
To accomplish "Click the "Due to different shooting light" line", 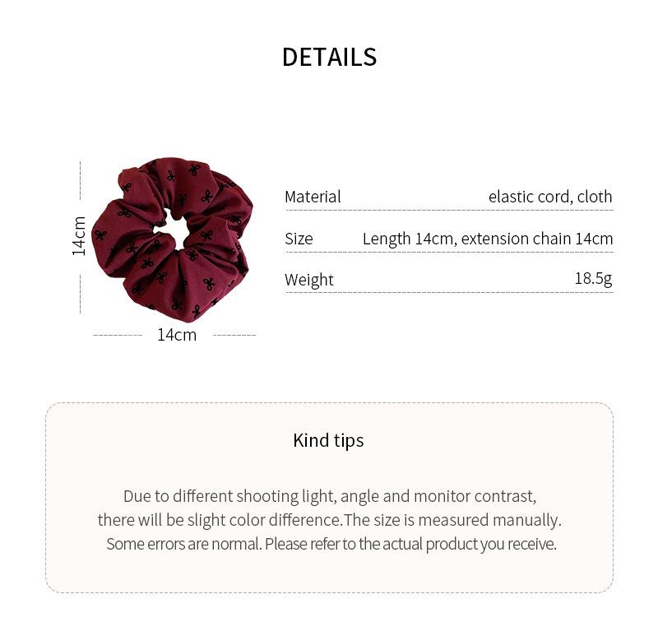I will click(329, 496).
